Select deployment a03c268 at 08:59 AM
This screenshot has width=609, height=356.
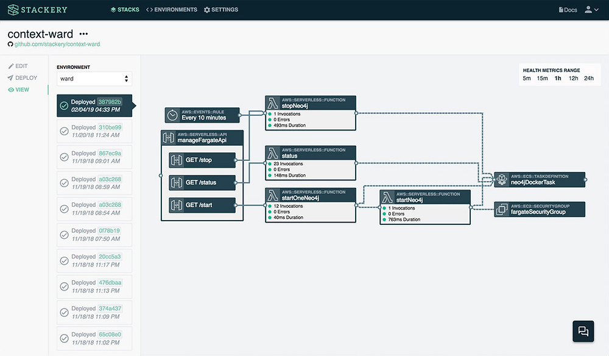click(x=94, y=183)
